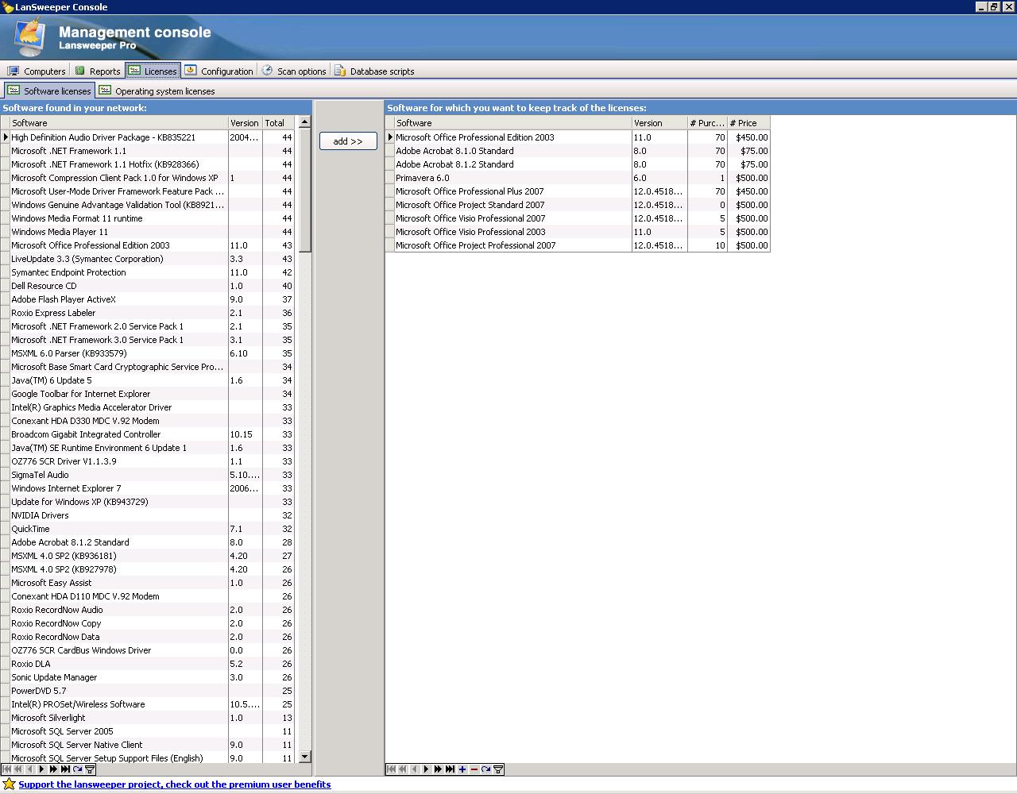Jump to next page in right licenses navigator
This screenshot has height=794, width=1017.
(x=438, y=769)
